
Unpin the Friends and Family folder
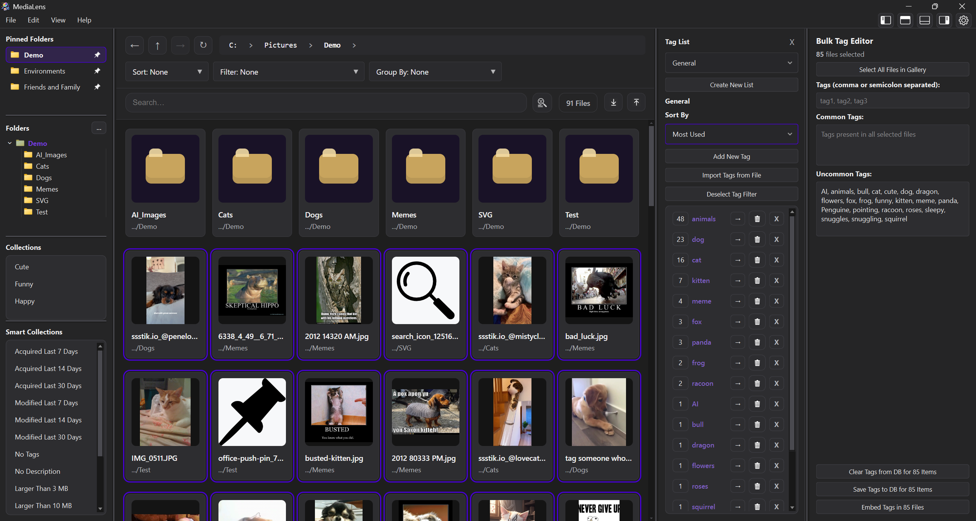(98, 87)
